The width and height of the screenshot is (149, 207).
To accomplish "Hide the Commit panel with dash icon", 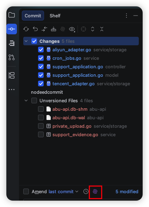I will click(136, 16).
